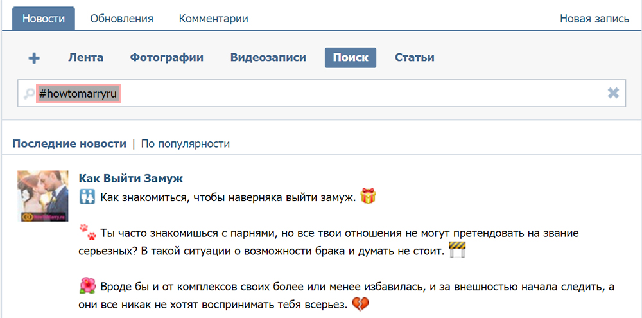Open the Как Выйти Замуж community link
Image resolution: width=642 pixels, height=318 pixels.
[x=130, y=178]
